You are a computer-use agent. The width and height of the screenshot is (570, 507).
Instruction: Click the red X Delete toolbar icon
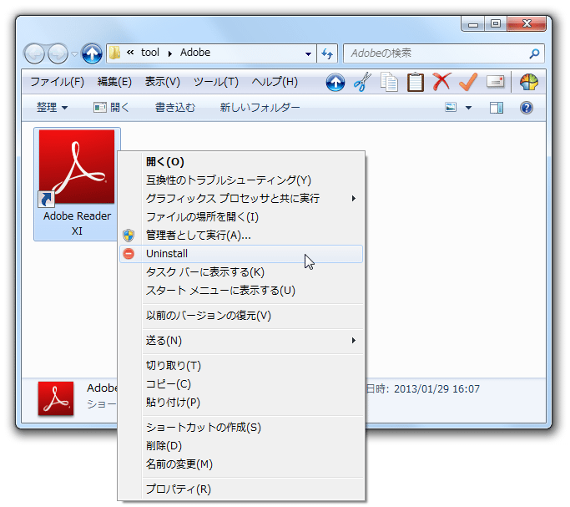tap(442, 82)
